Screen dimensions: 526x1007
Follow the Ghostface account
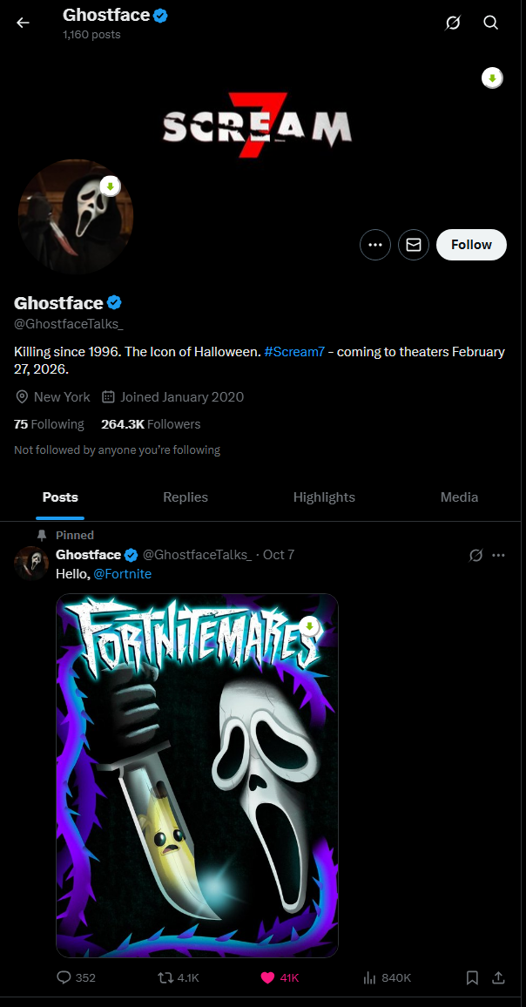point(471,245)
